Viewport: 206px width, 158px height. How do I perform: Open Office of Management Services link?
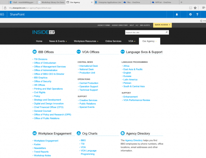pyautogui.click(x=50, y=67)
